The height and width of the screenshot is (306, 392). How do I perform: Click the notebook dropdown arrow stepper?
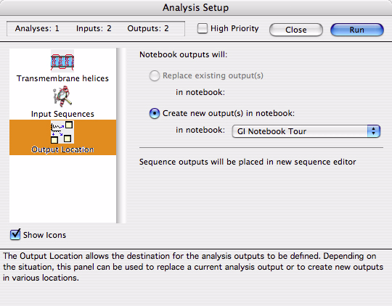point(374,131)
